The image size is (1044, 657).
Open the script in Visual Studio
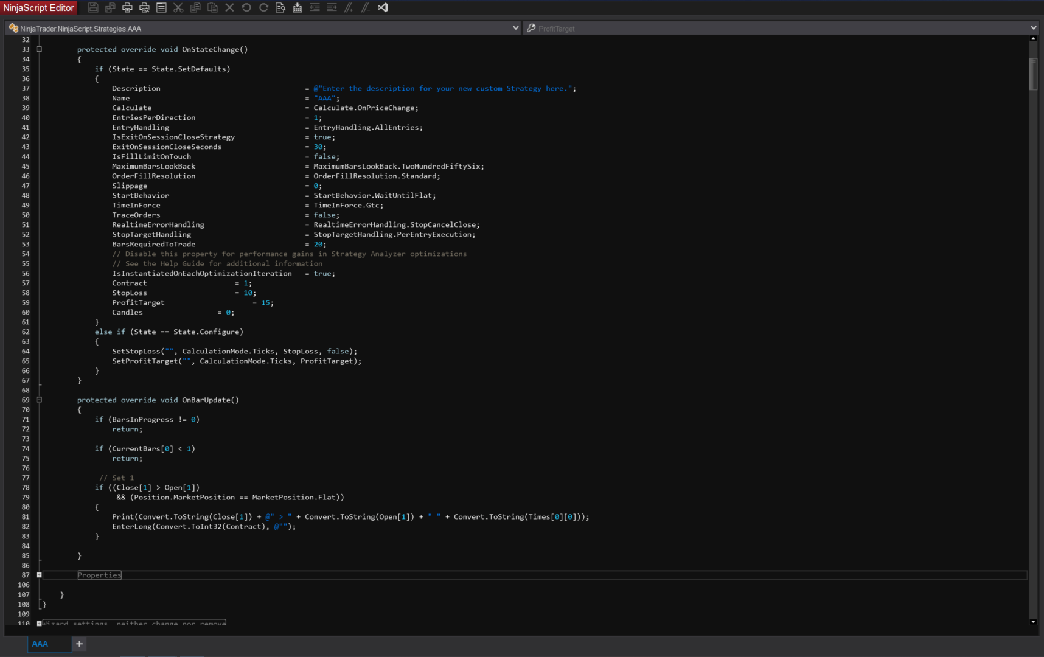(x=383, y=8)
